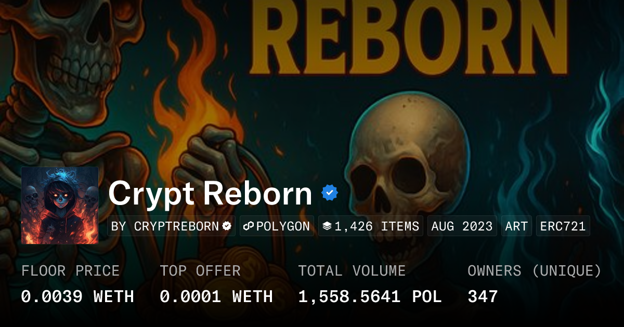Click the small verified checkmark after CRYPTREBORN
The width and height of the screenshot is (624, 327).
(x=227, y=226)
